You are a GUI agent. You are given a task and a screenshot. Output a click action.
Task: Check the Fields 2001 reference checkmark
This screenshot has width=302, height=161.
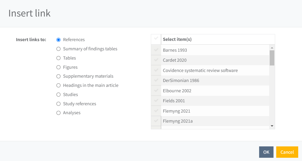pos(156,100)
